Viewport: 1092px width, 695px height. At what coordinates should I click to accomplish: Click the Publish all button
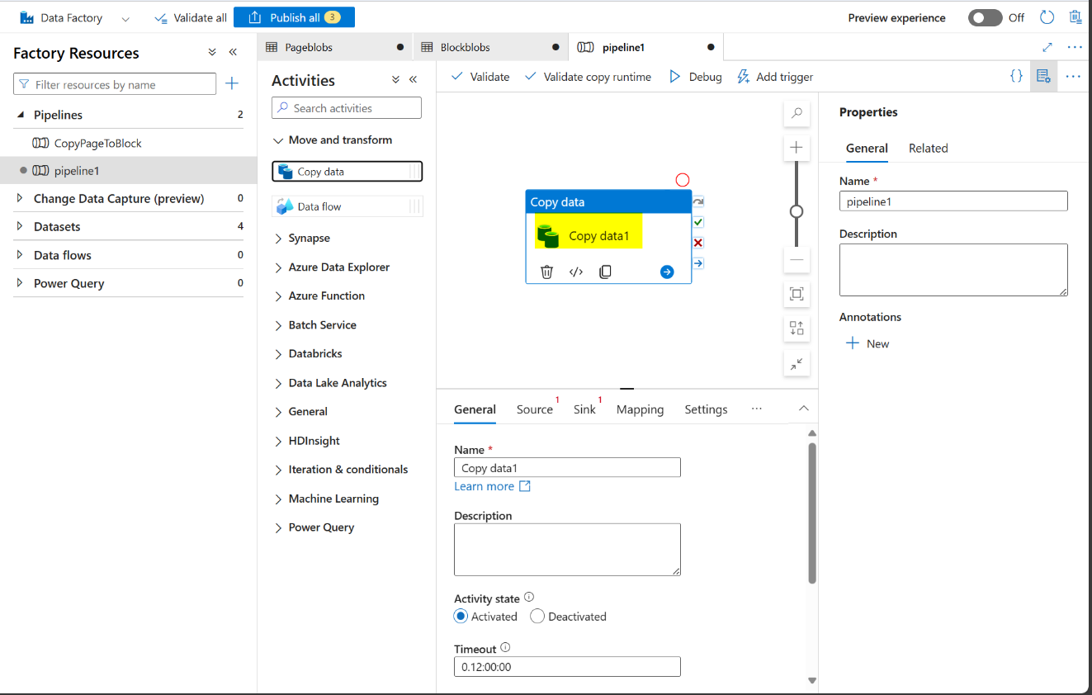point(294,17)
